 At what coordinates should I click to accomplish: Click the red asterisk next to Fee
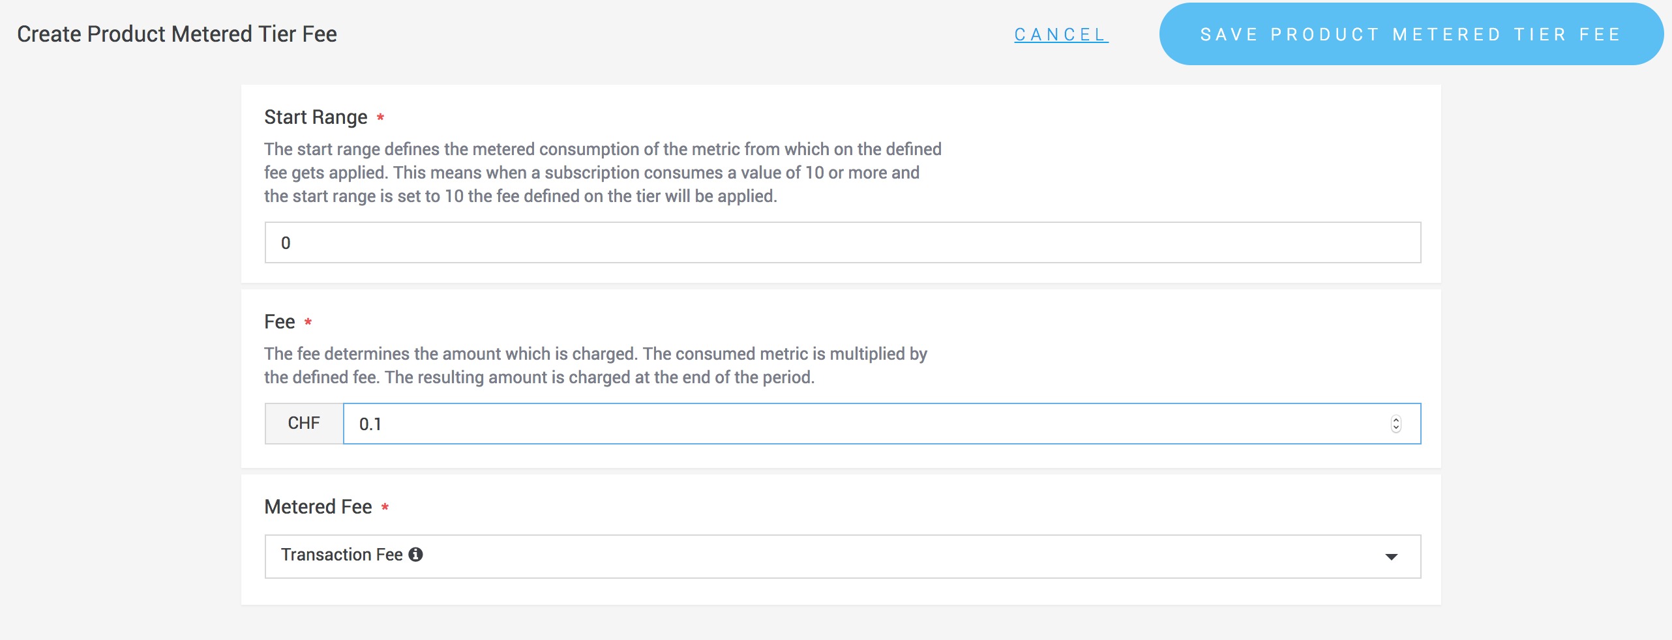pyautogui.click(x=308, y=322)
